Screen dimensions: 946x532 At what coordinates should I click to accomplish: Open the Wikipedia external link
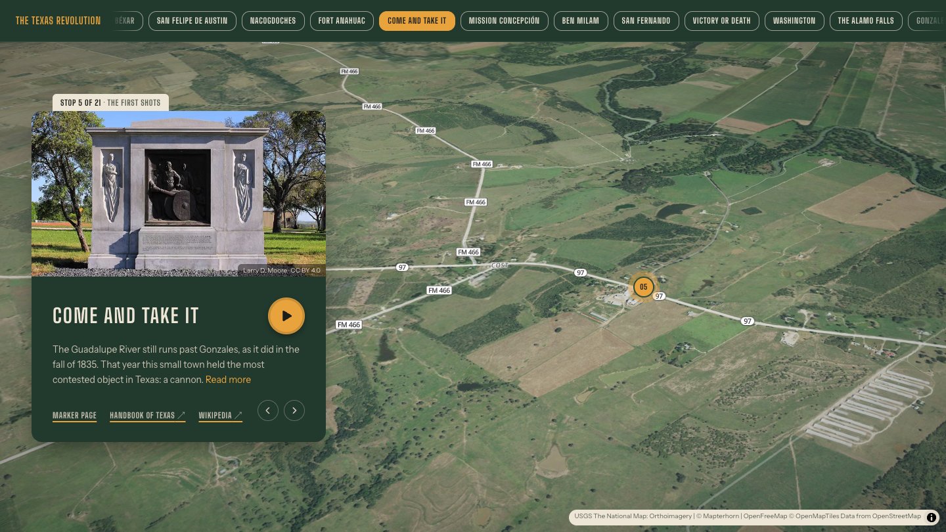221,416
